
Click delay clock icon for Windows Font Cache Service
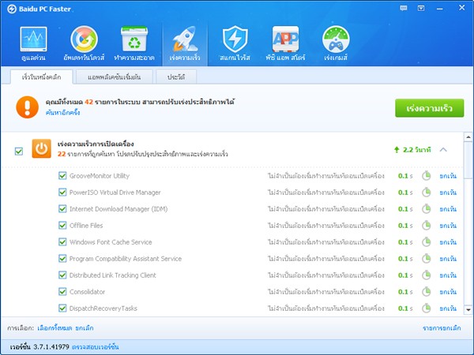point(427,242)
